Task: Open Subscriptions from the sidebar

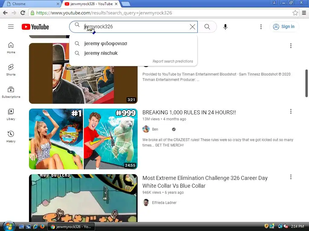Action: point(11,92)
